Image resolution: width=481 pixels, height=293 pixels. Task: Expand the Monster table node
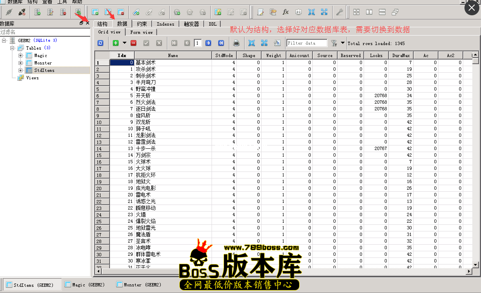click(x=20, y=63)
